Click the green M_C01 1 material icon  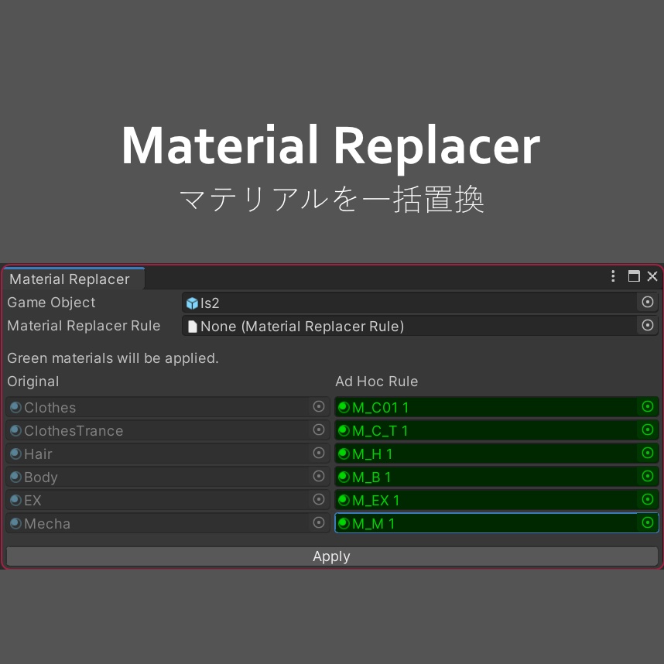tap(344, 407)
